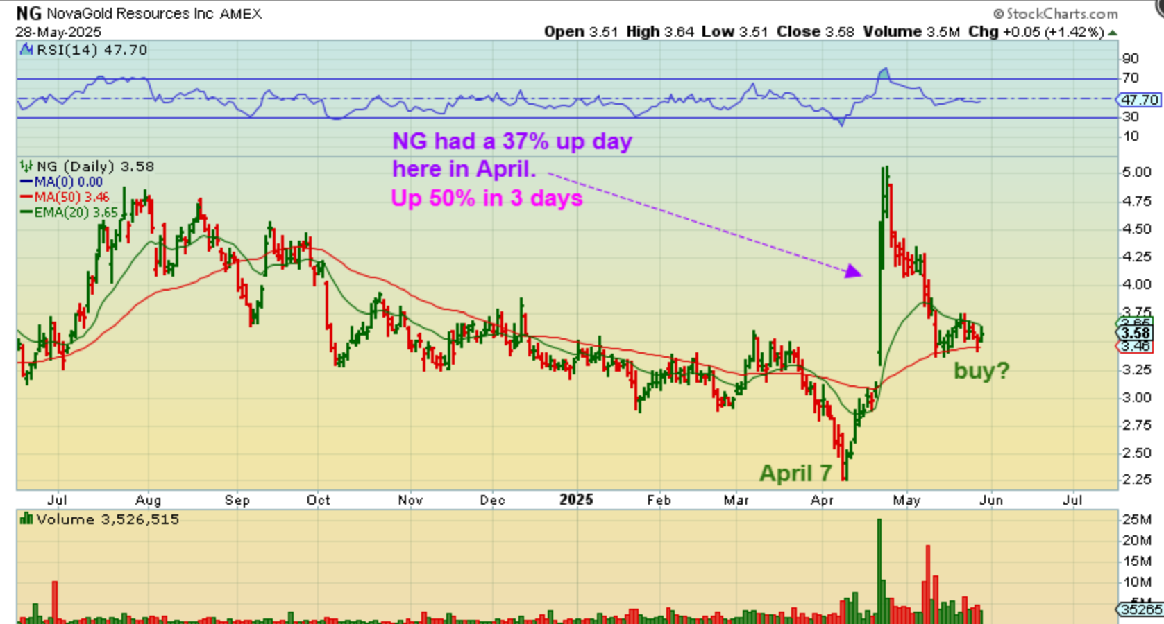Click the price bars icon beside NG (Daily)
This screenshot has width=1164, height=624.
click(26, 166)
